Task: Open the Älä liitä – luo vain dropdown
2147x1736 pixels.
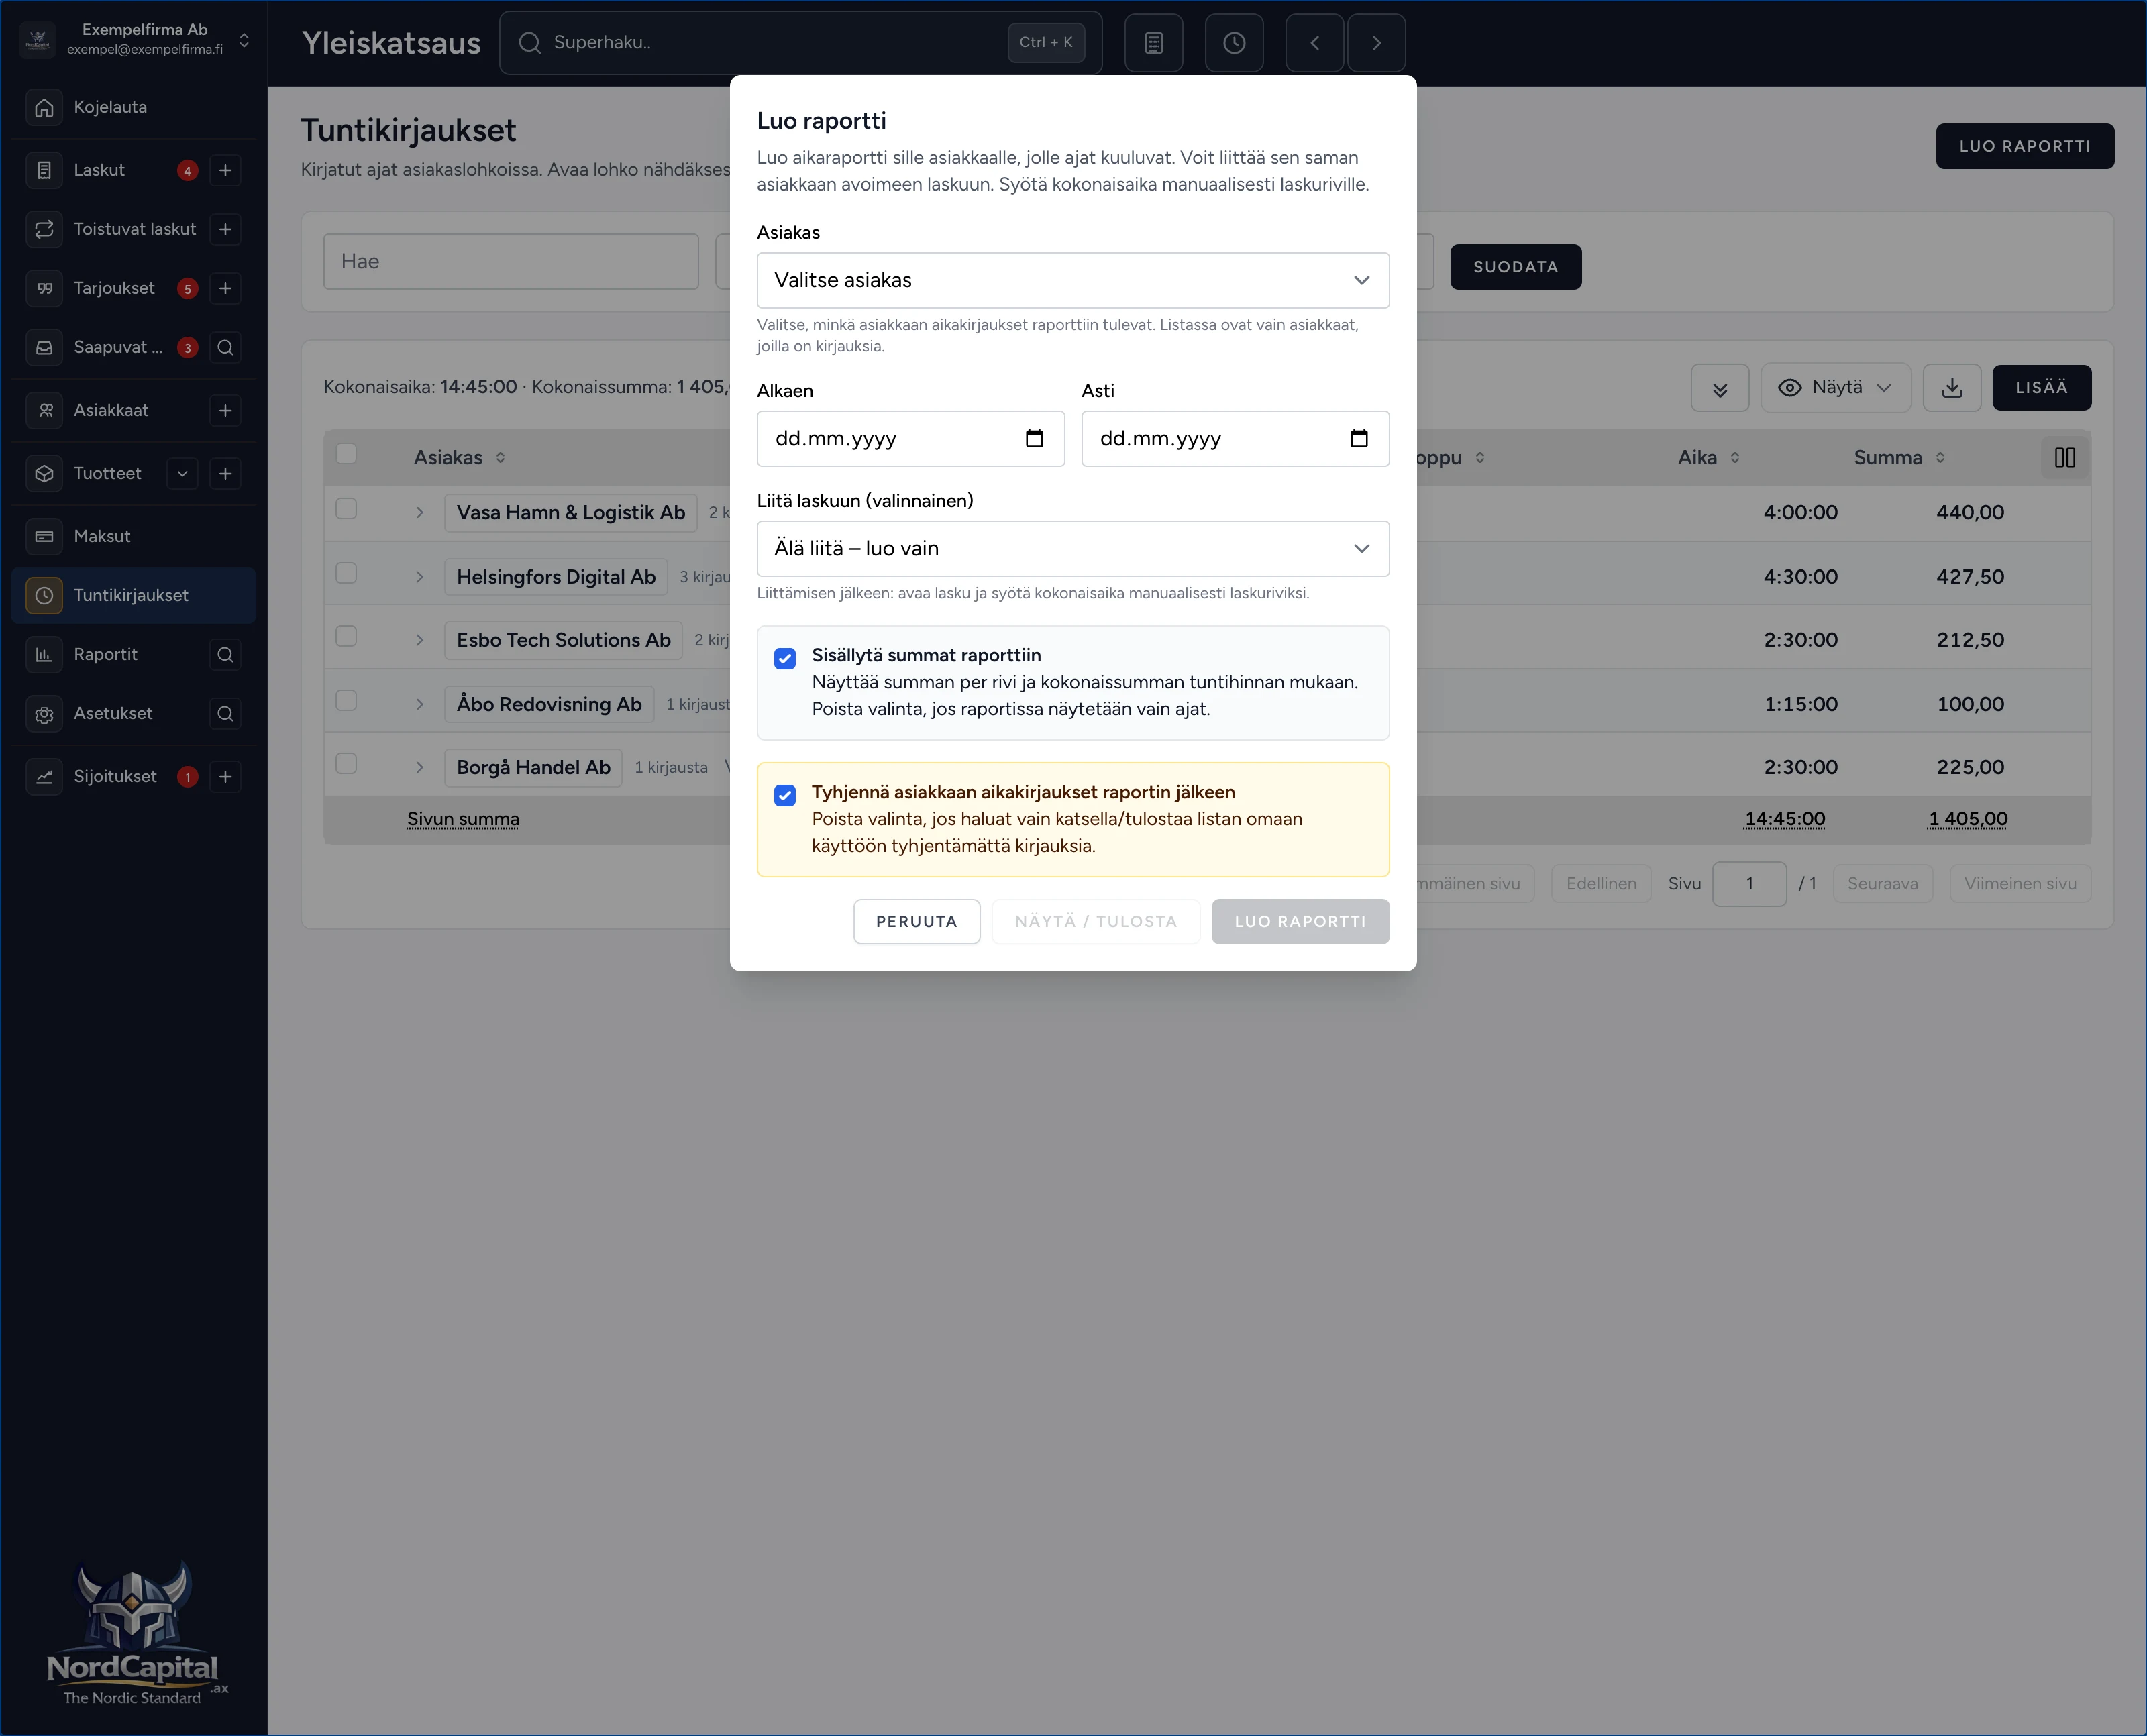Action: tap(1072, 548)
